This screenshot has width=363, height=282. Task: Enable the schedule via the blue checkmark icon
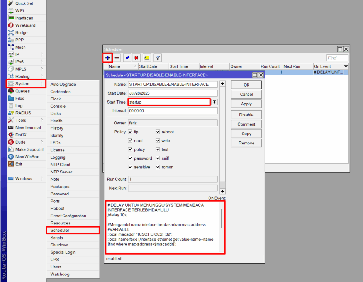pos(127,58)
